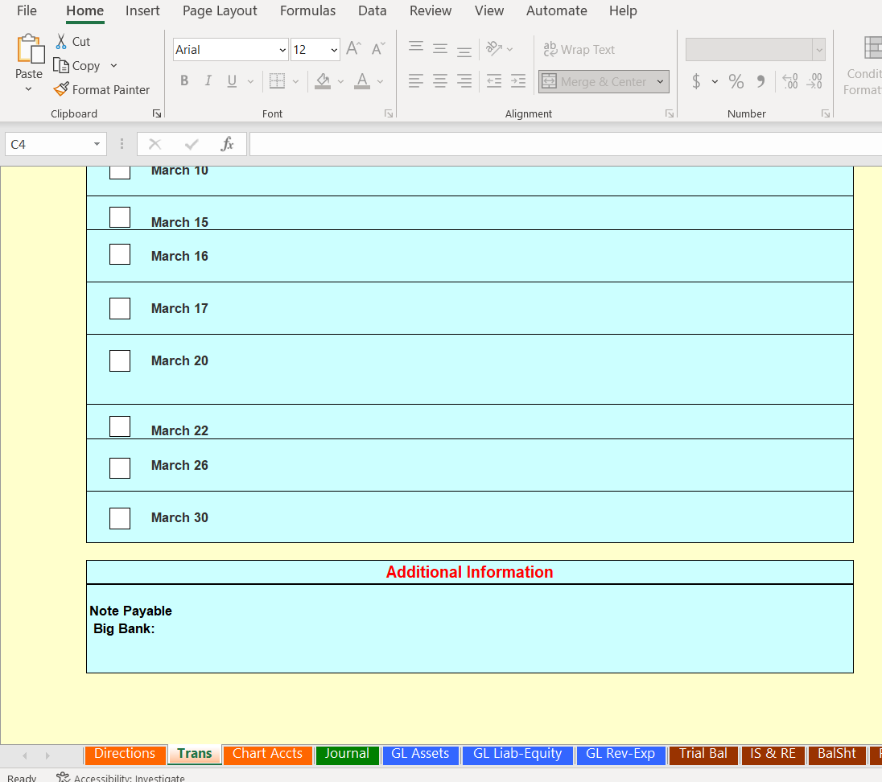Click Merge & Center button

[596, 81]
